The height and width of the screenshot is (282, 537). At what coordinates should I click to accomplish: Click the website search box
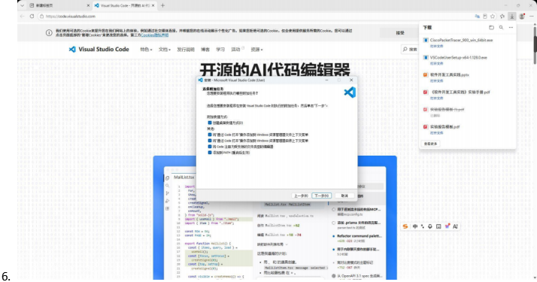click(x=410, y=50)
